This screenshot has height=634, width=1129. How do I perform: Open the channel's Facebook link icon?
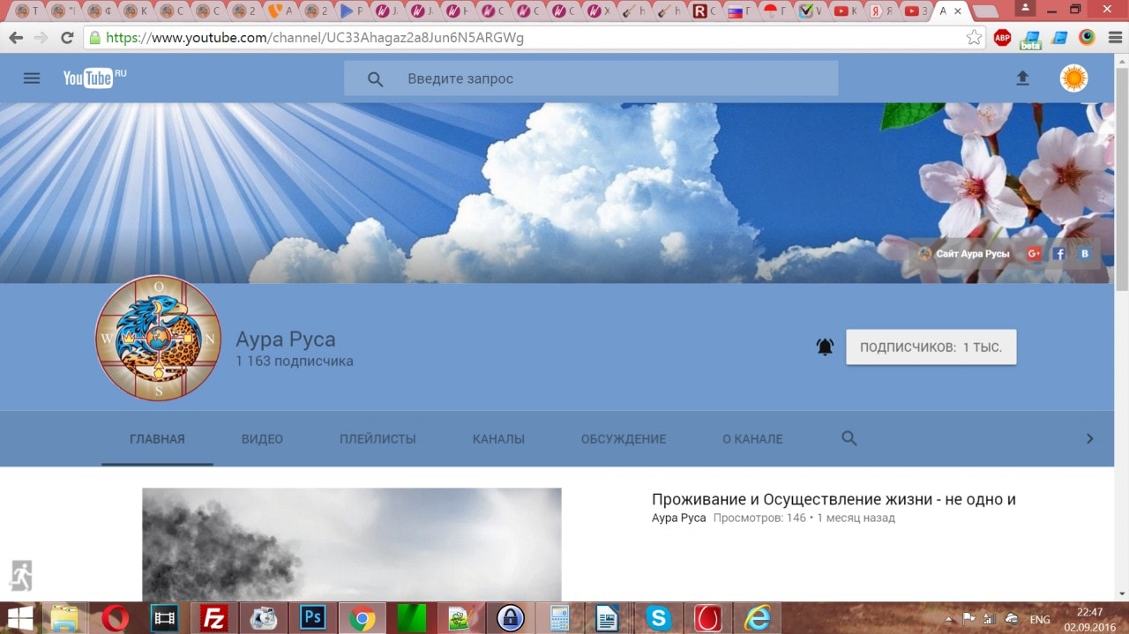pyautogui.click(x=1059, y=254)
